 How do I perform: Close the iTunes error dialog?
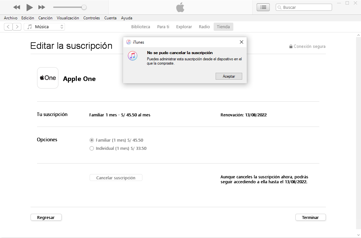[x=242, y=42]
